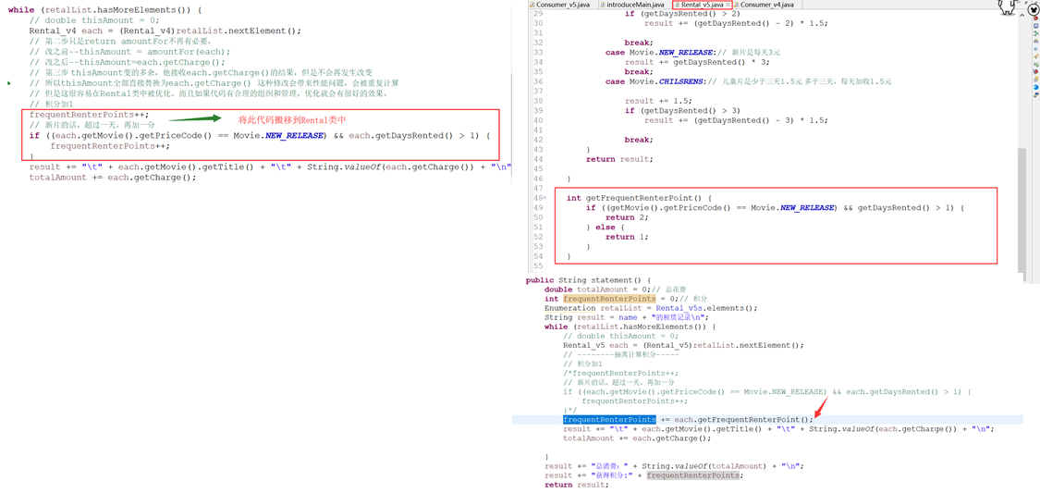Switch to the Consumer_v5.java tab

click(x=564, y=5)
